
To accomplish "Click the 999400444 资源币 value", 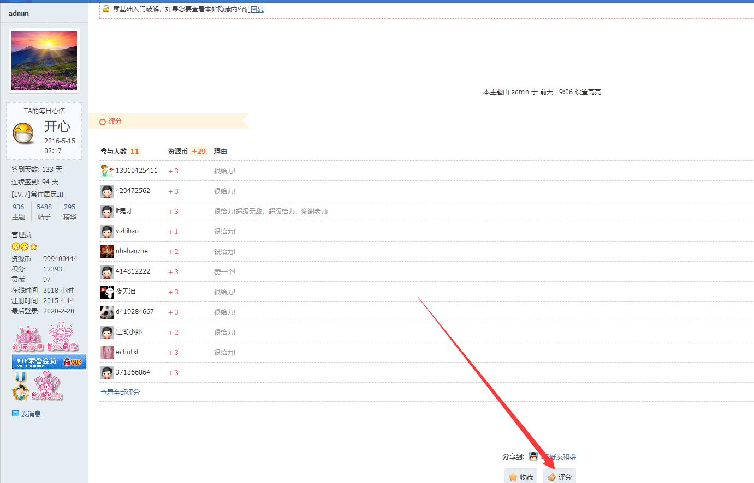I will tap(60, 259).
